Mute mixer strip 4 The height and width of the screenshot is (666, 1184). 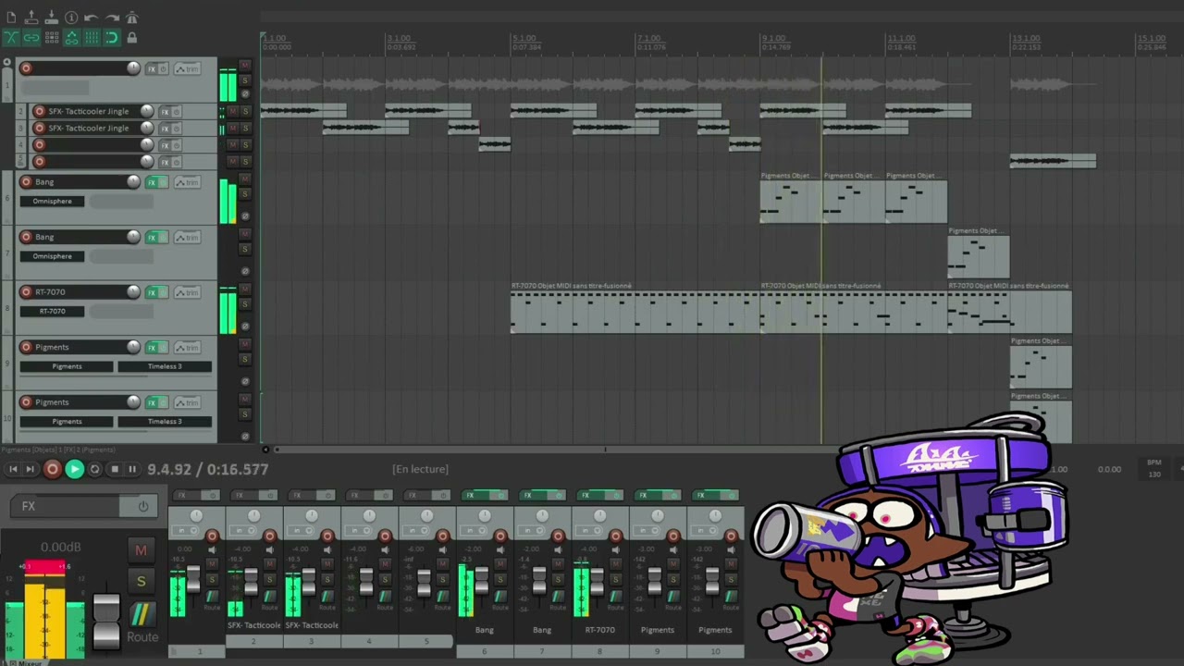(x=385, y=564)
